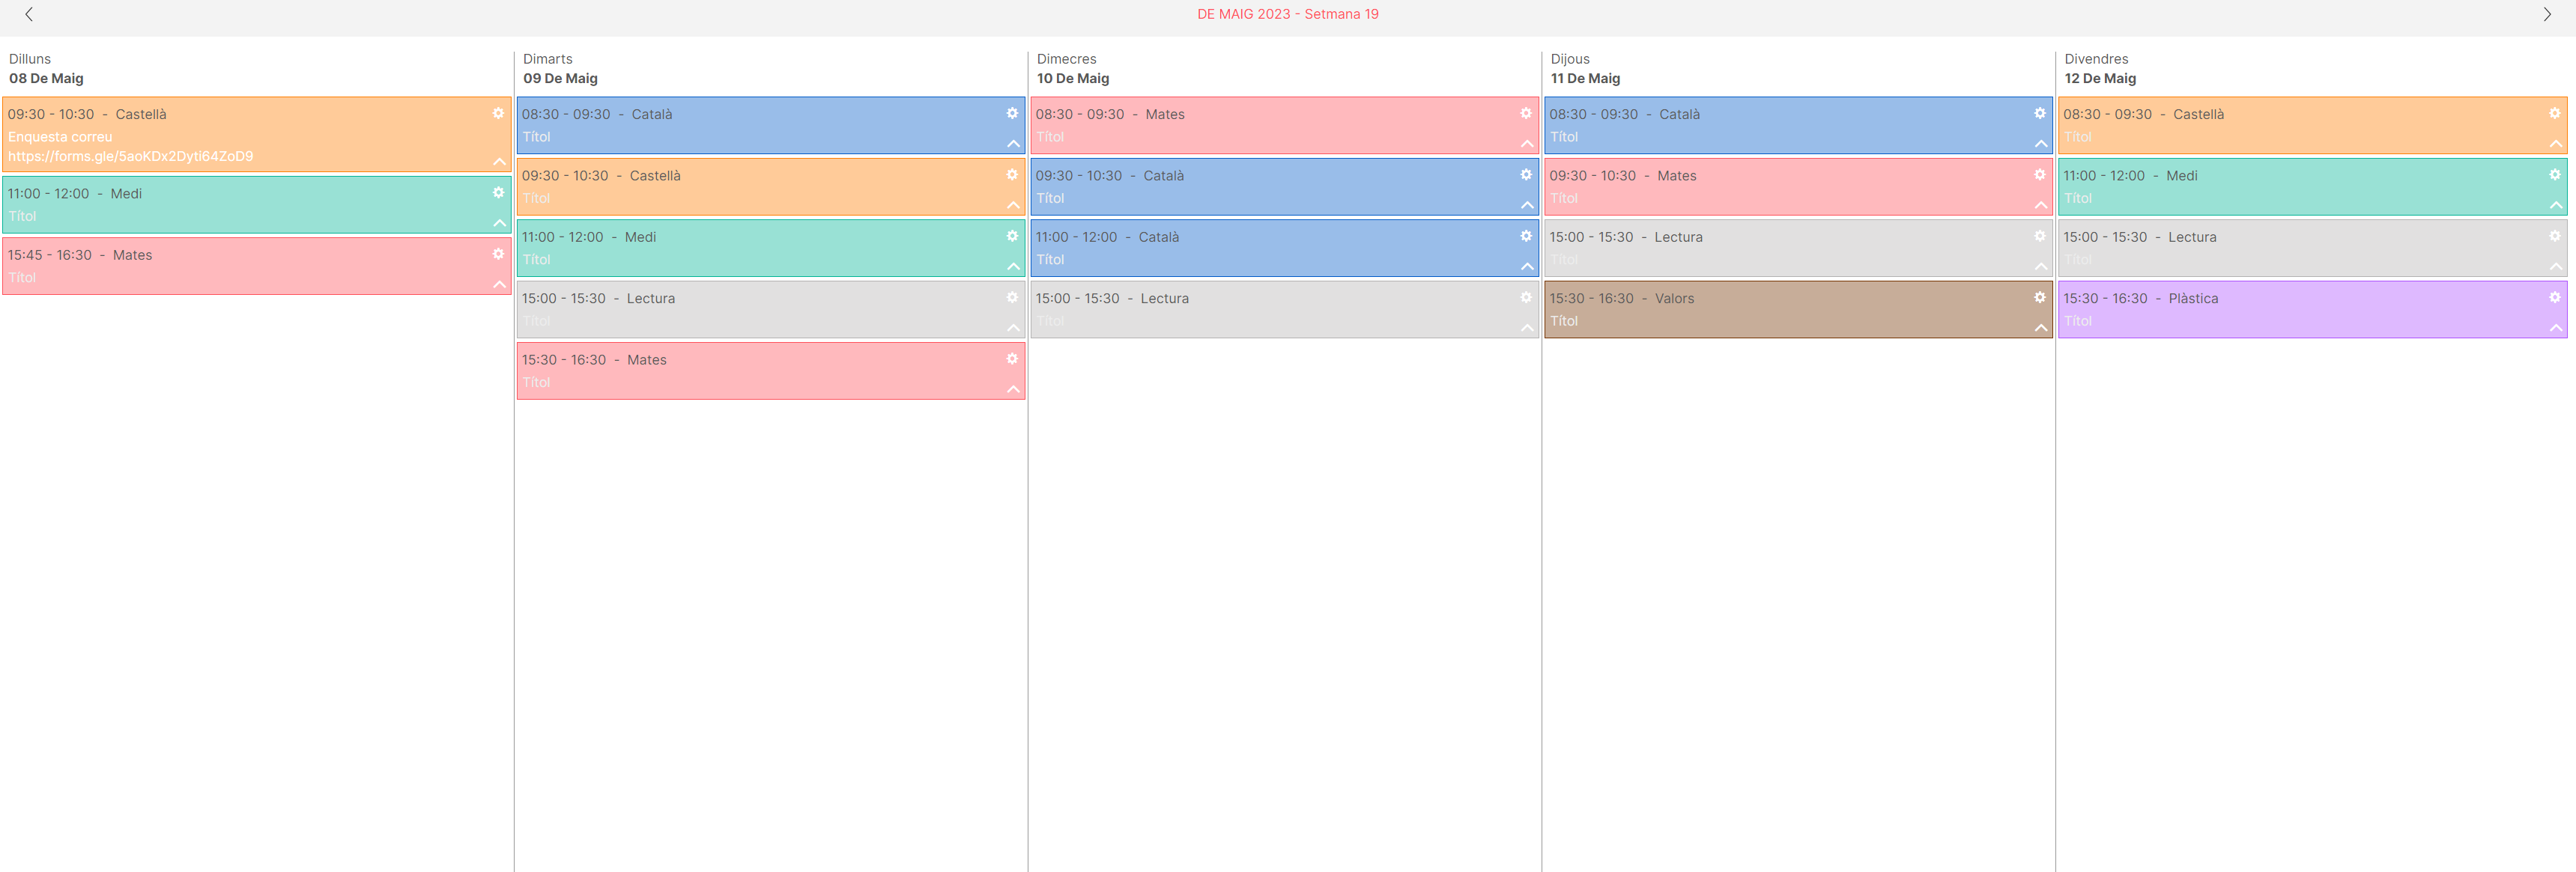Click Títol field in Monday Medi card
This screenshot has height=872, width=2576.
tap(22, 216)
